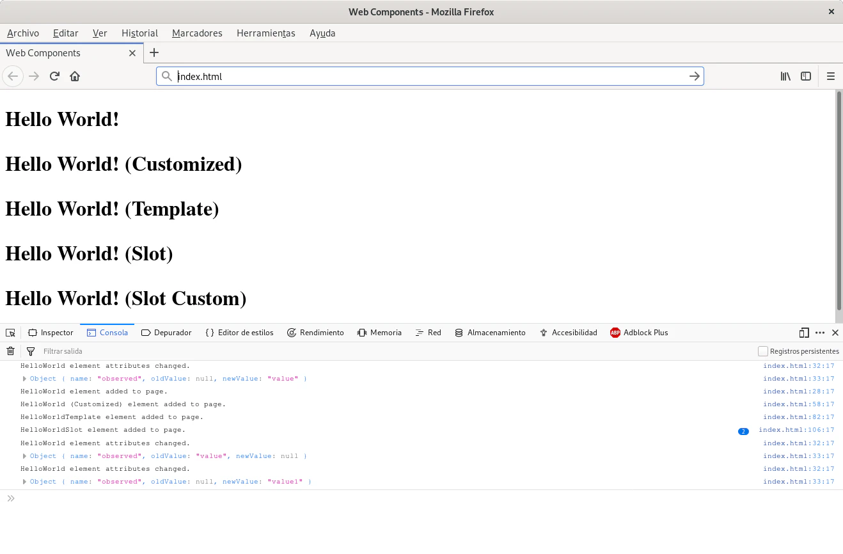Screen dimensions: 843x554
Task: Activate the element picker tool
Action: click(10, 333)
